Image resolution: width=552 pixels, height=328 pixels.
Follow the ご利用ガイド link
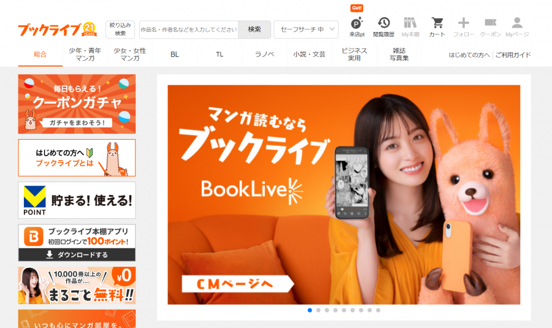pyautogui.click(x=513, y=55)
